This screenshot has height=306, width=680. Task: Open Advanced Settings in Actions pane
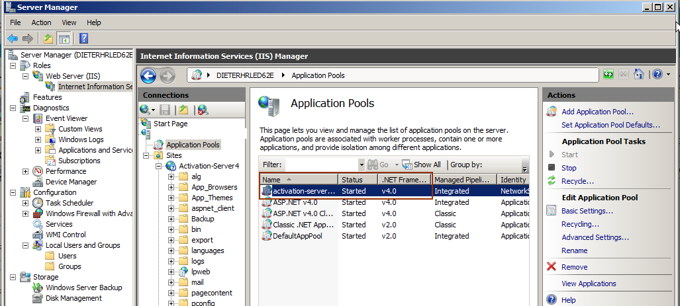[x=595, y=237]
